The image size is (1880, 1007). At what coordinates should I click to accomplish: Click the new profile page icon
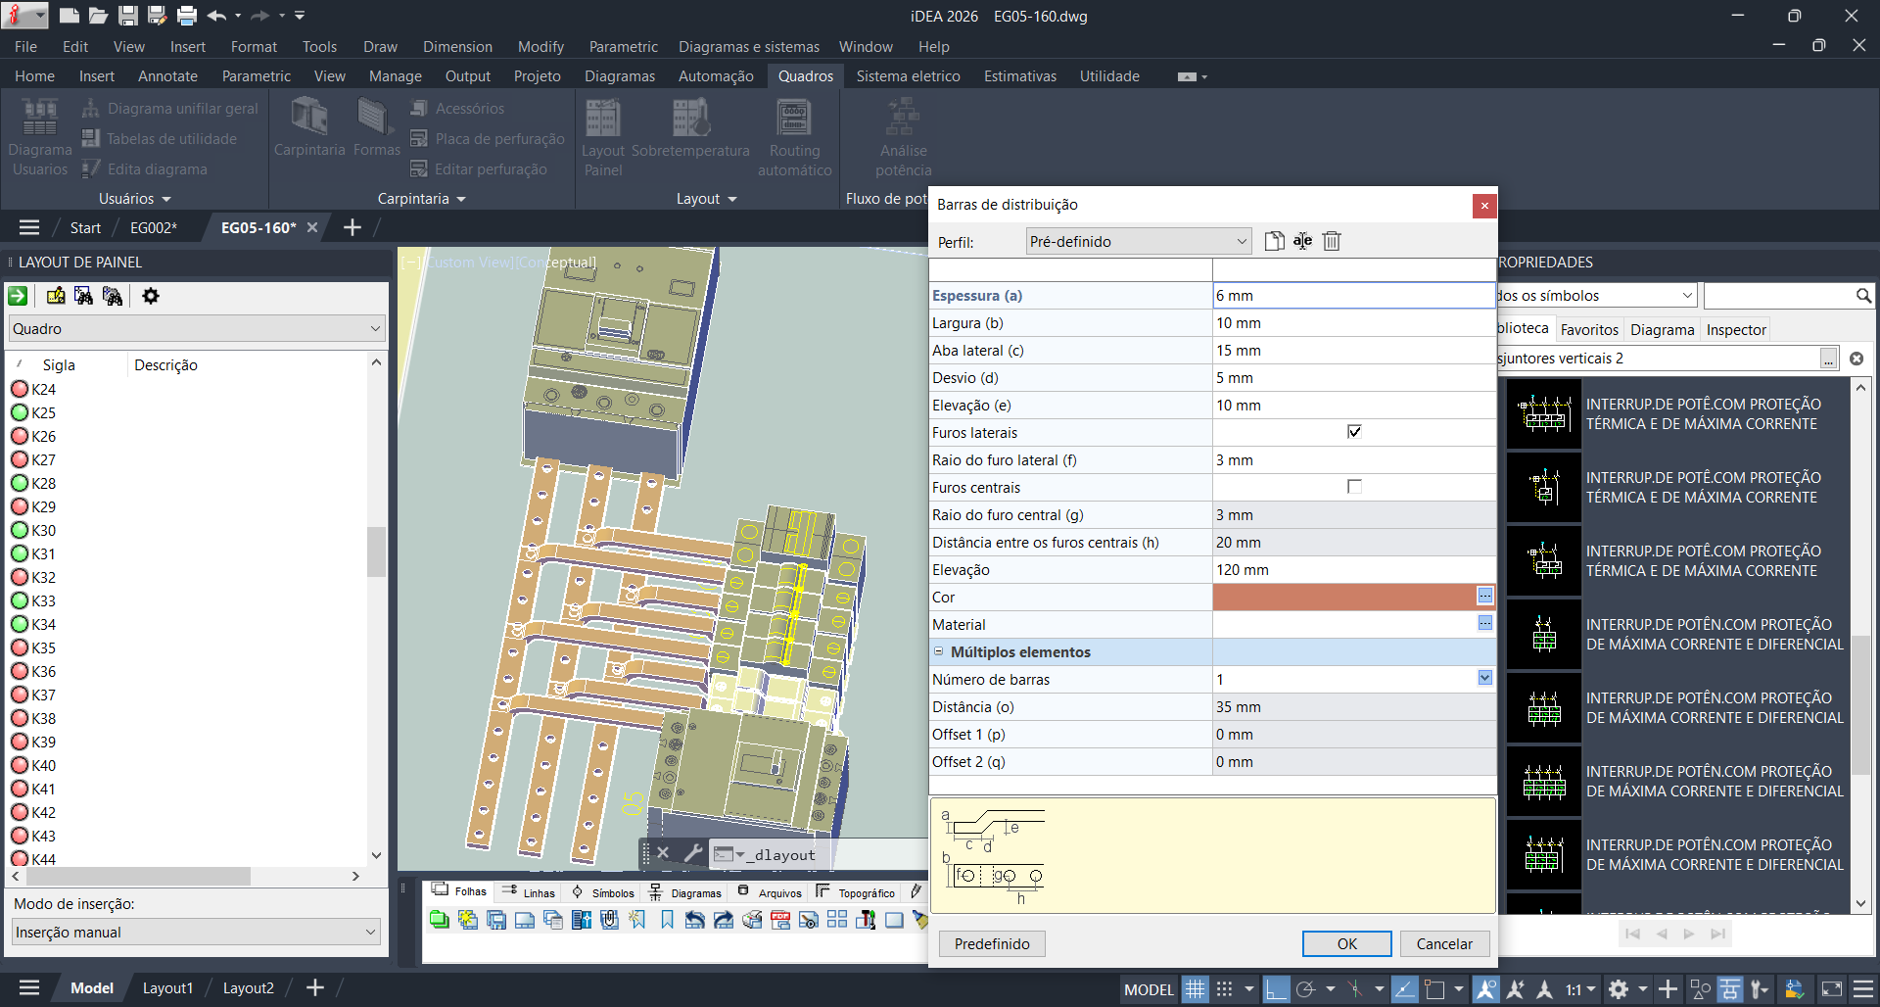(1274, 241)
